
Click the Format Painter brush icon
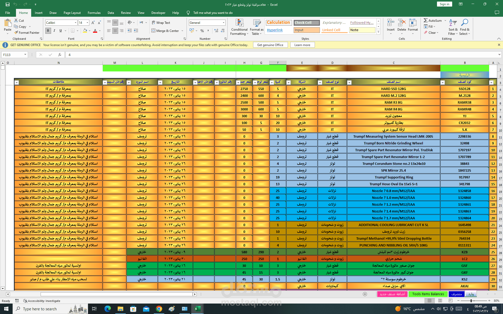16,32
